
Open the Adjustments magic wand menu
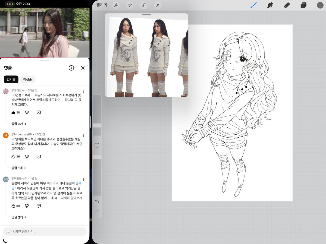tap(130, 5)
